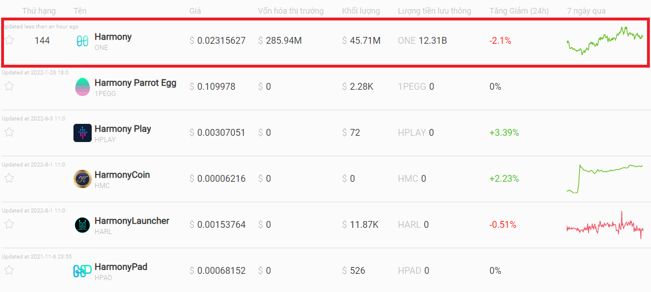Screen dimensions: 651x292
Task: Click 1PEGG 0 circulating supply
Action: [x=416, y=86]
